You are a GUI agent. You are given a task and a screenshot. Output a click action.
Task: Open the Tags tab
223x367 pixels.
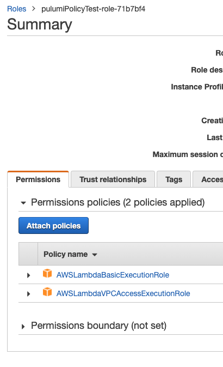[174, 179]
